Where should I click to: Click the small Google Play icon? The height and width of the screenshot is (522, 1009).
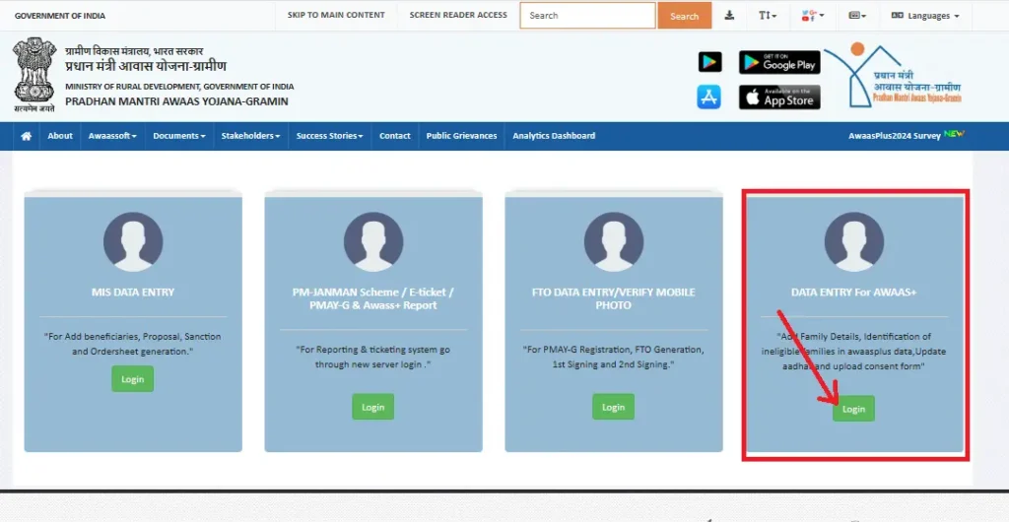(709, 62)
